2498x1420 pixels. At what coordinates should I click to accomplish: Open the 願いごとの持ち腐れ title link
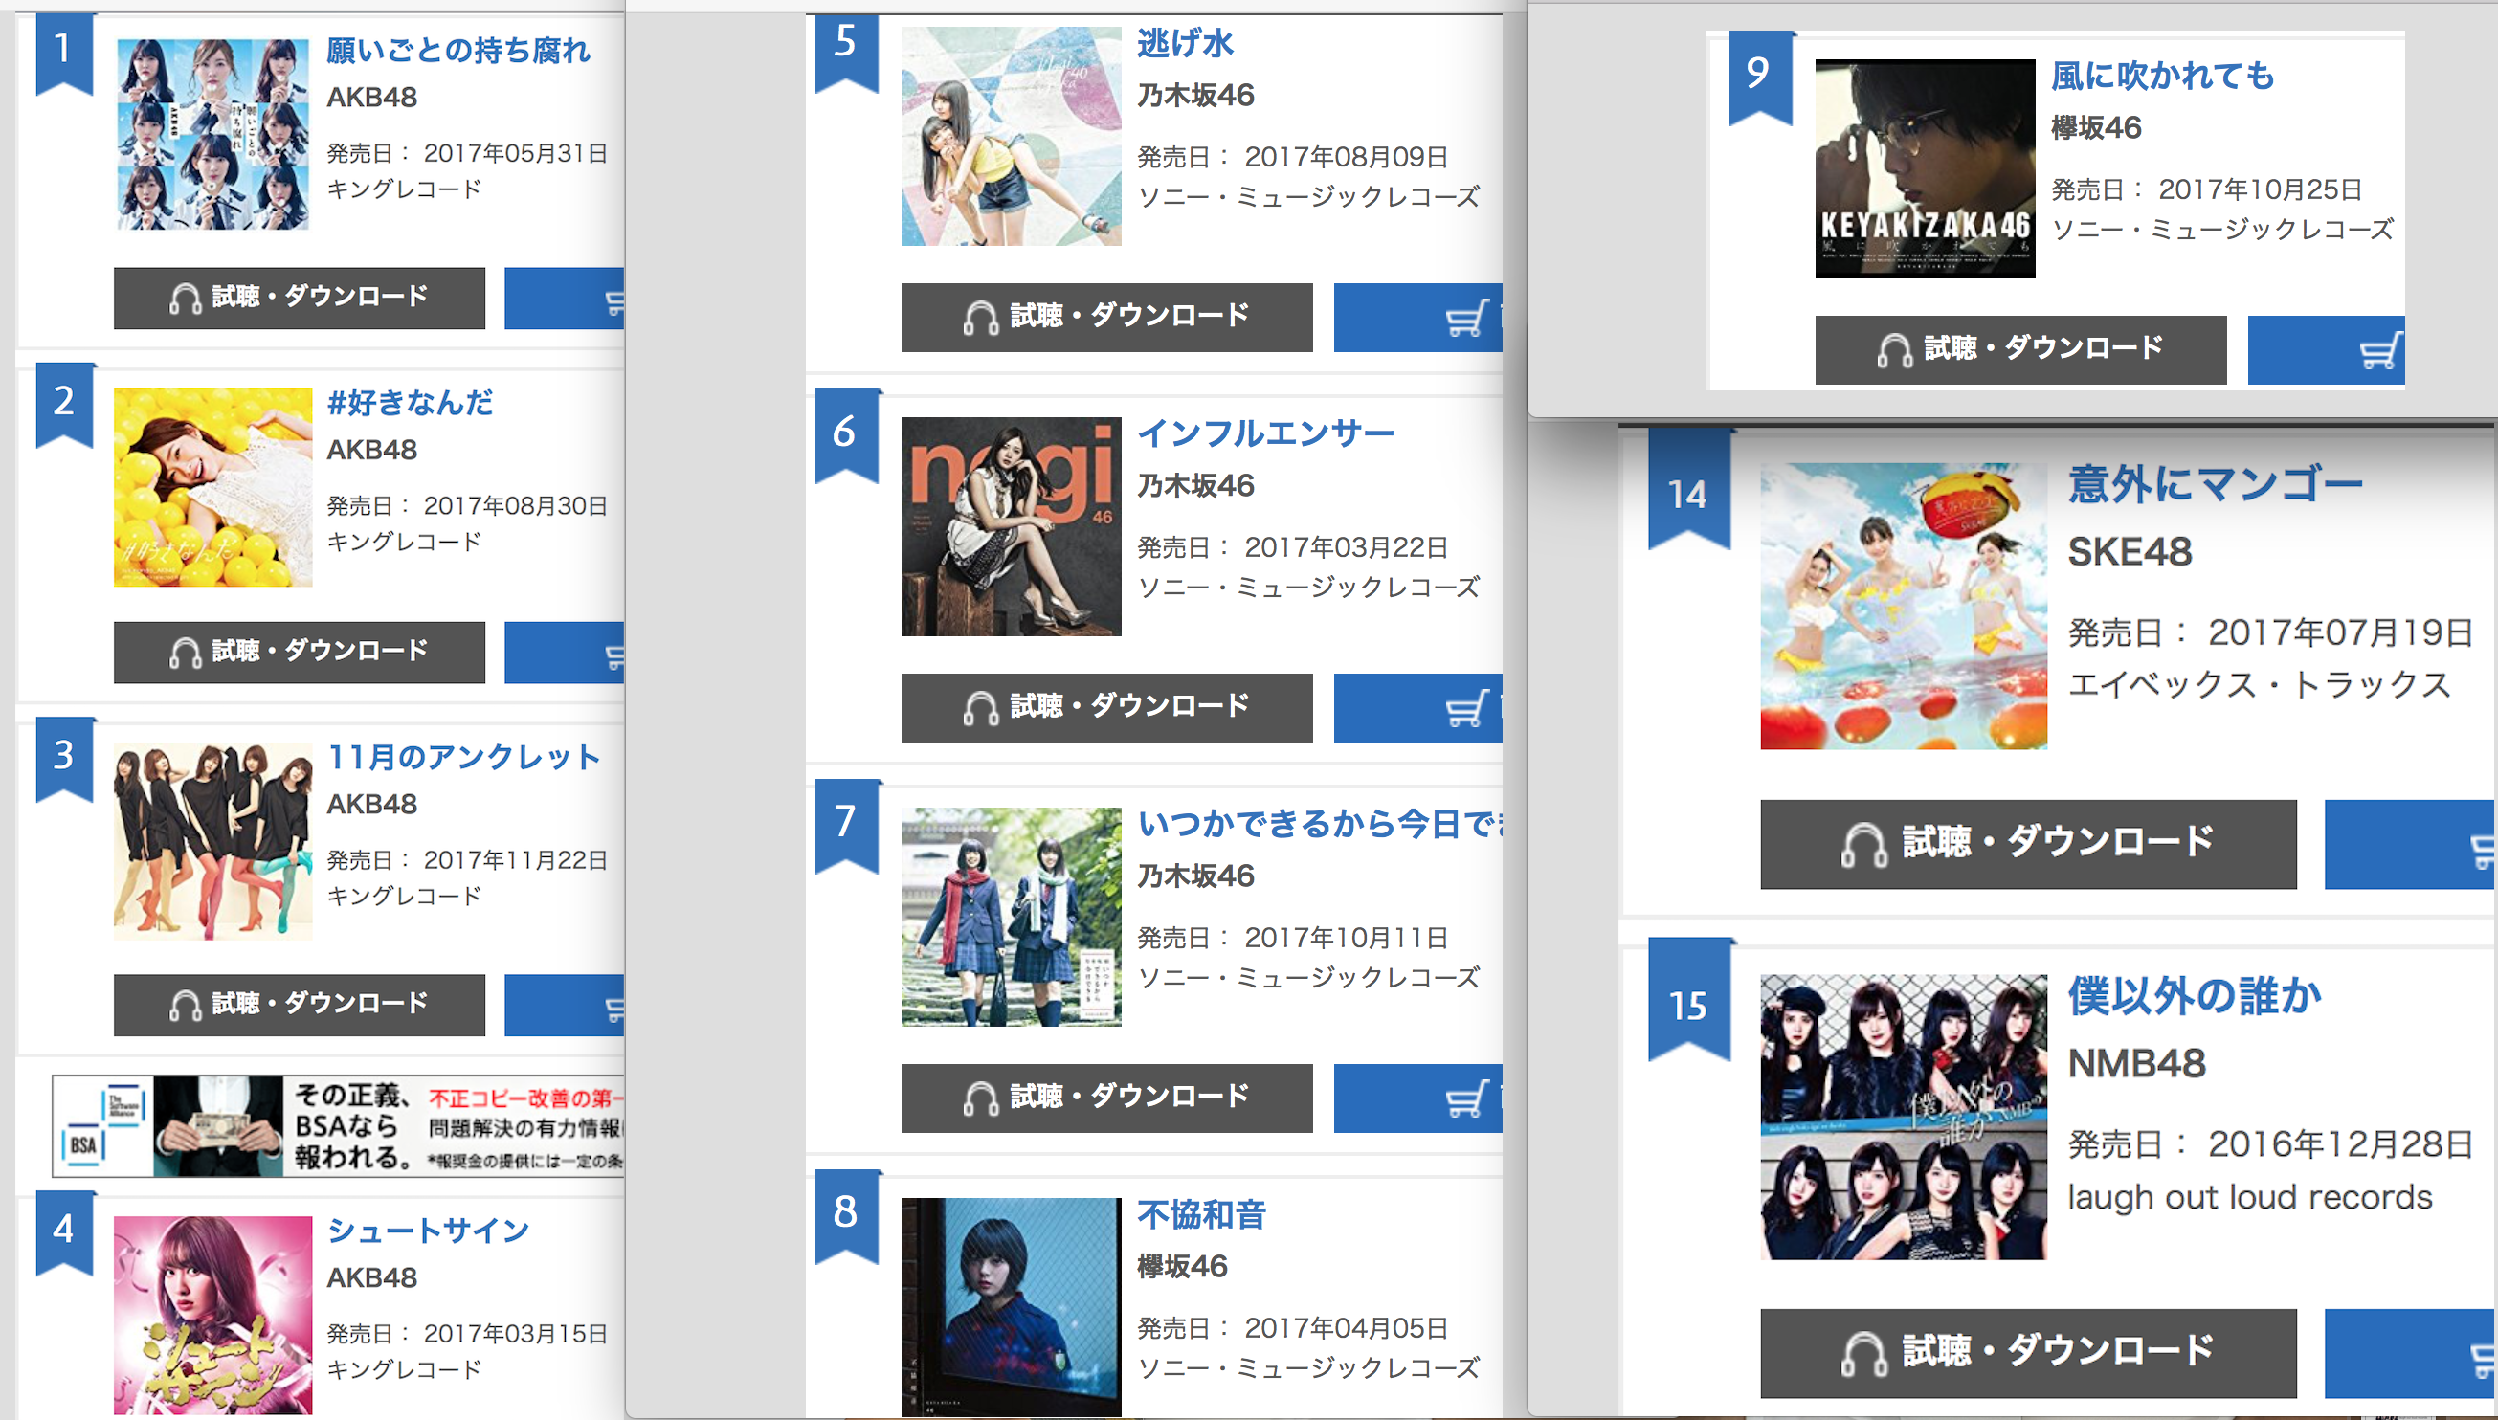(458, 50)
